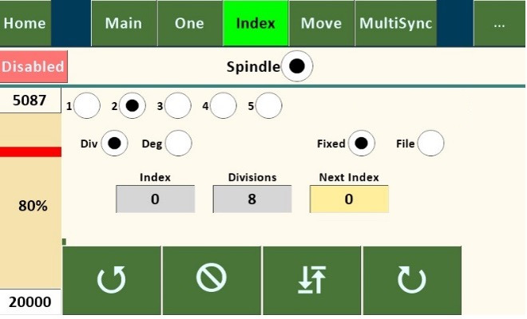Toggle the Spindle radio button
The width and height of the screenshot is (527, 319).
(x=296, y=67)
